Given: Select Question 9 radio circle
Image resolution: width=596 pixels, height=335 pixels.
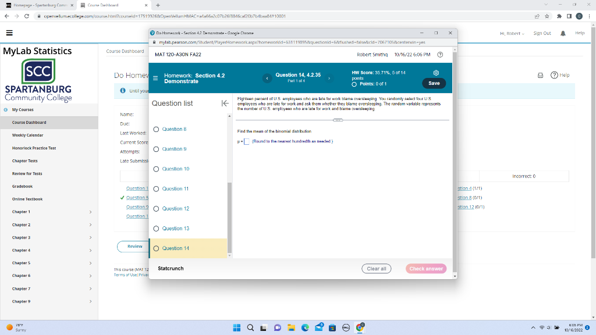Looking at the screenshot, I should coord(156,149).
